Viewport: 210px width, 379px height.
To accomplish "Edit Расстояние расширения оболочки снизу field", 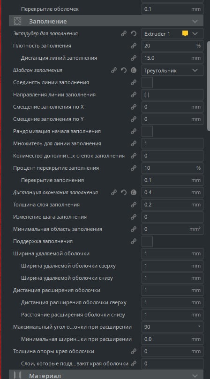I will (172, 315).
